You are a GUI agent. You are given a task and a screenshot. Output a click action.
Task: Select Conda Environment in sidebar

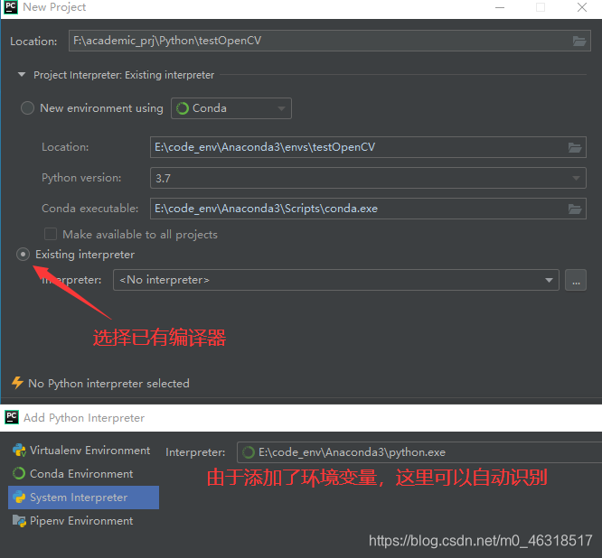pos(83,474)
